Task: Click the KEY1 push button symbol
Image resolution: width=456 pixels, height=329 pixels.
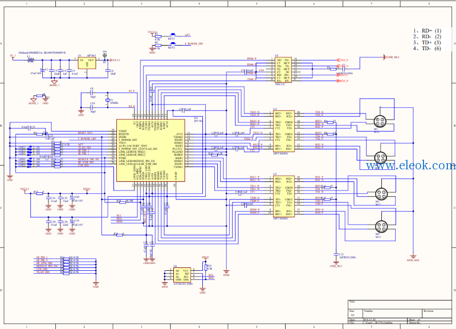Action: pyautogui.click(x=173, y=35)
